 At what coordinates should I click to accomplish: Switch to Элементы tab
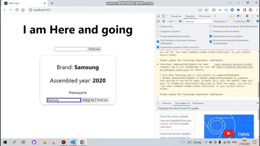176,16
